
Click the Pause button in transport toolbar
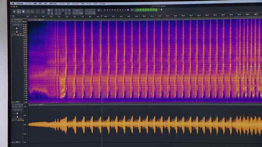14,11
